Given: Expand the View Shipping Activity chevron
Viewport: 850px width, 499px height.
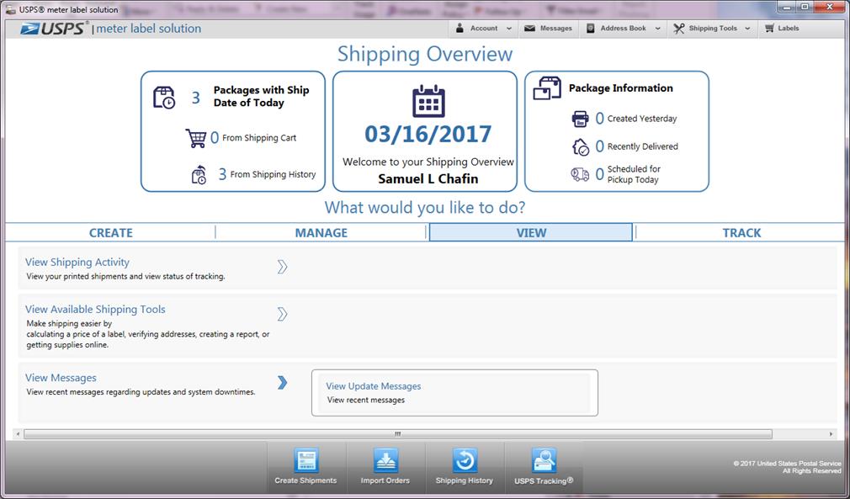Looking at the screenshot, I should pyautogui.click(x=282, y=267).
